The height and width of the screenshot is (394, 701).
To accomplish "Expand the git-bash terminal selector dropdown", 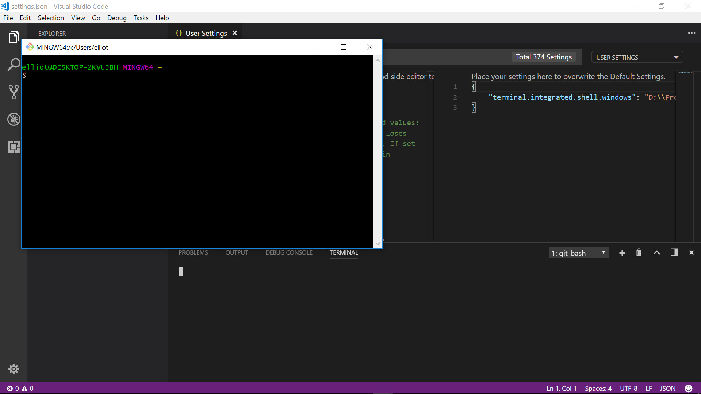I will coord(578,253).
